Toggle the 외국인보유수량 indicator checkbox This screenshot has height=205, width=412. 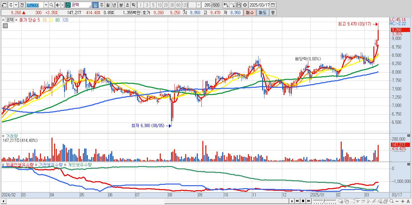[x=4, y=164]
